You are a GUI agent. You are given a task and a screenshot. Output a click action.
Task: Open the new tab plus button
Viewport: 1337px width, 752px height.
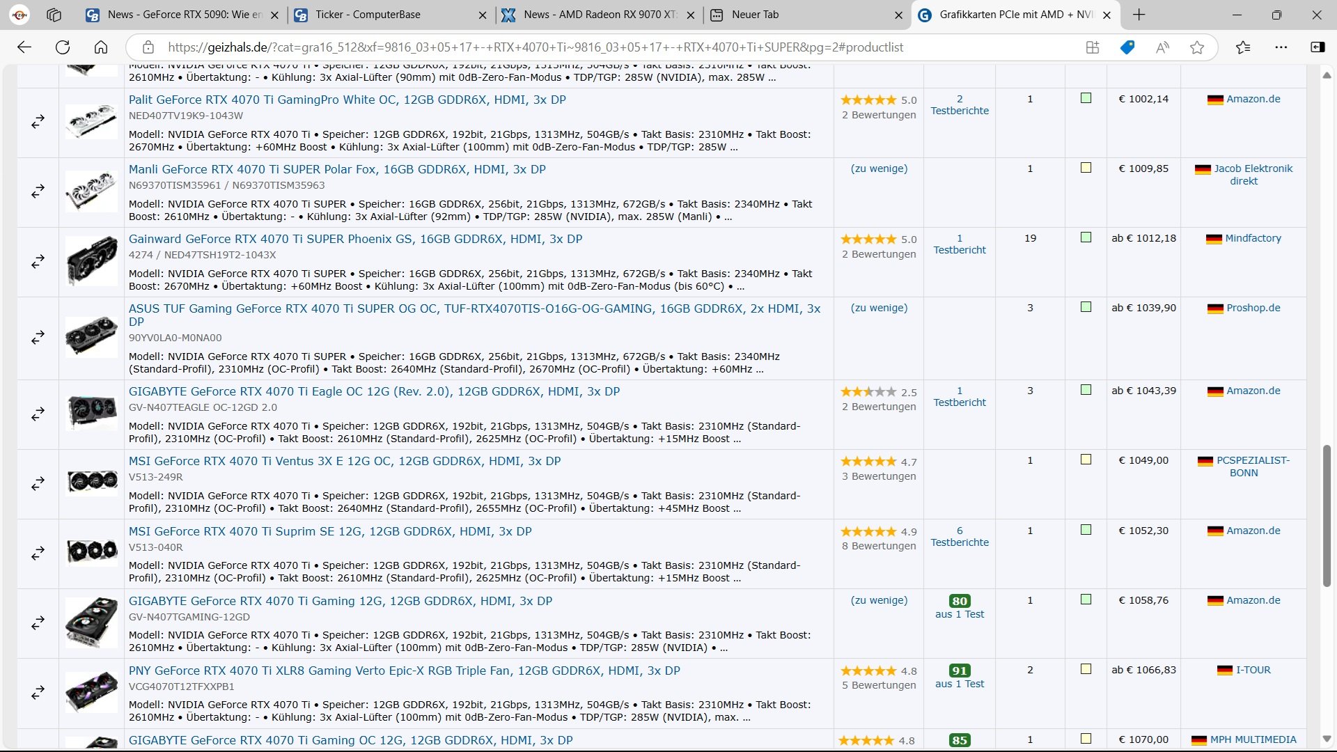(x=1139, y=15)
